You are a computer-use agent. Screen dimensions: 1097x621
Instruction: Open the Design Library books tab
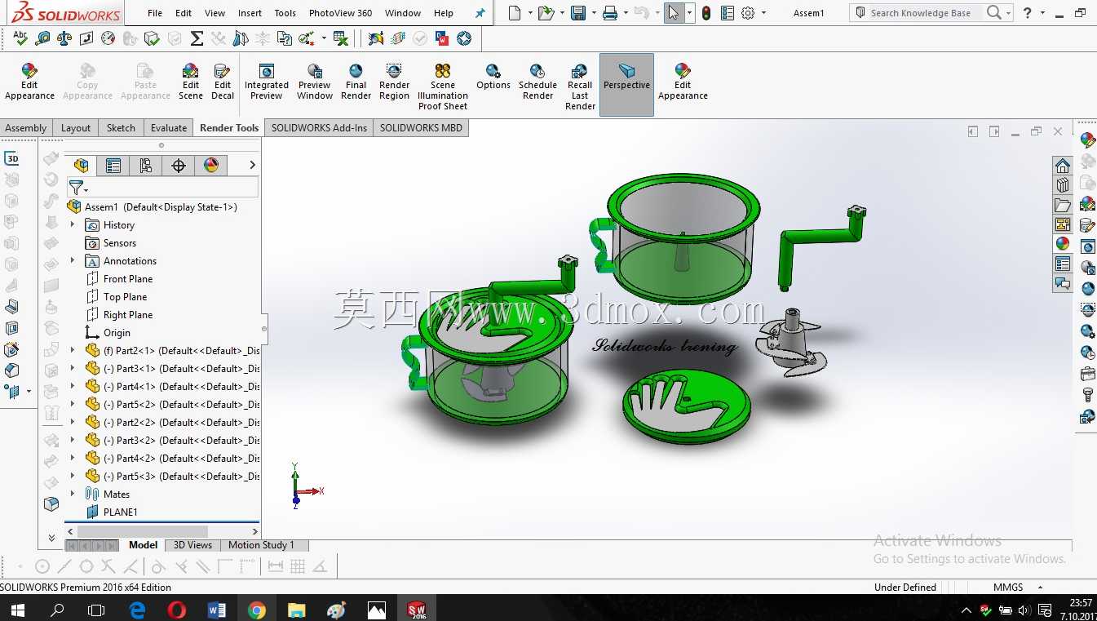coord(1062,185)
